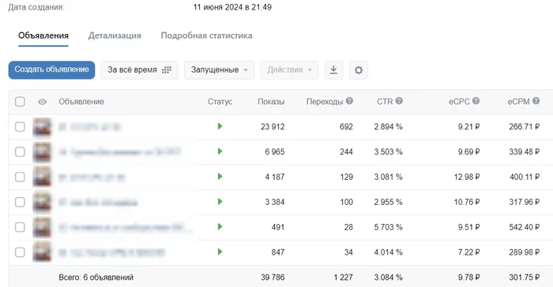
Task: Switch to the Детализация tab
Action: 115,35
